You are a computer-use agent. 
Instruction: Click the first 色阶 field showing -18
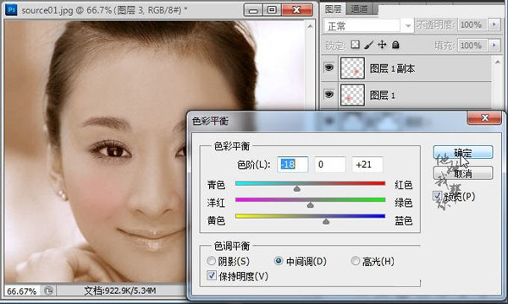293,165
